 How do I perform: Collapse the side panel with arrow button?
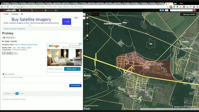[84, 18]
